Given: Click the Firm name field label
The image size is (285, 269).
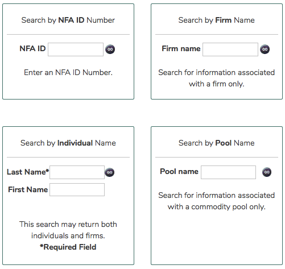Looking at the screenshot, I should pyautogui.click(x=181, y=48).
